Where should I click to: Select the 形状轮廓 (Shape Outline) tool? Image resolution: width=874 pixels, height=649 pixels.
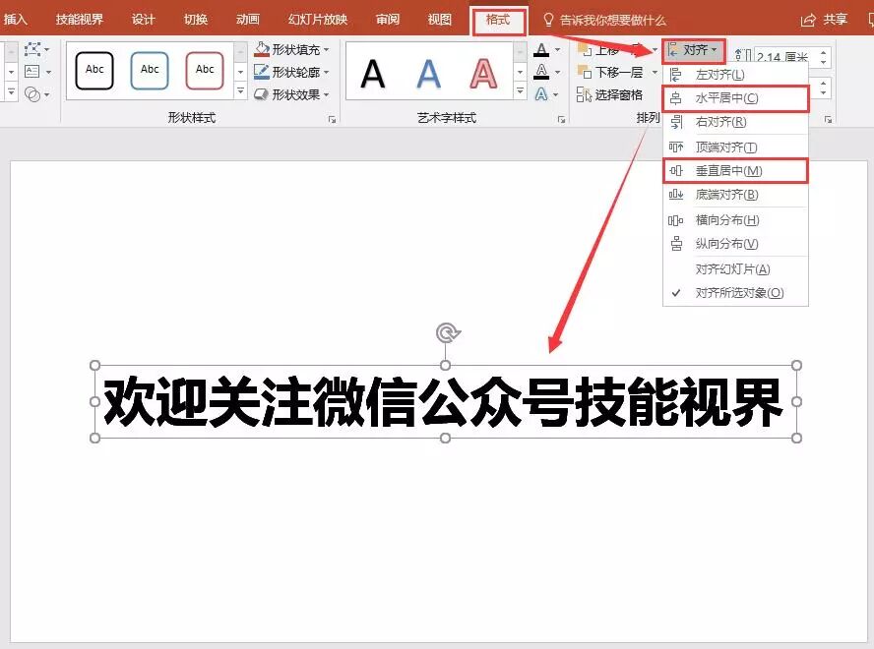pyautogui.click(x=291, y=71)
